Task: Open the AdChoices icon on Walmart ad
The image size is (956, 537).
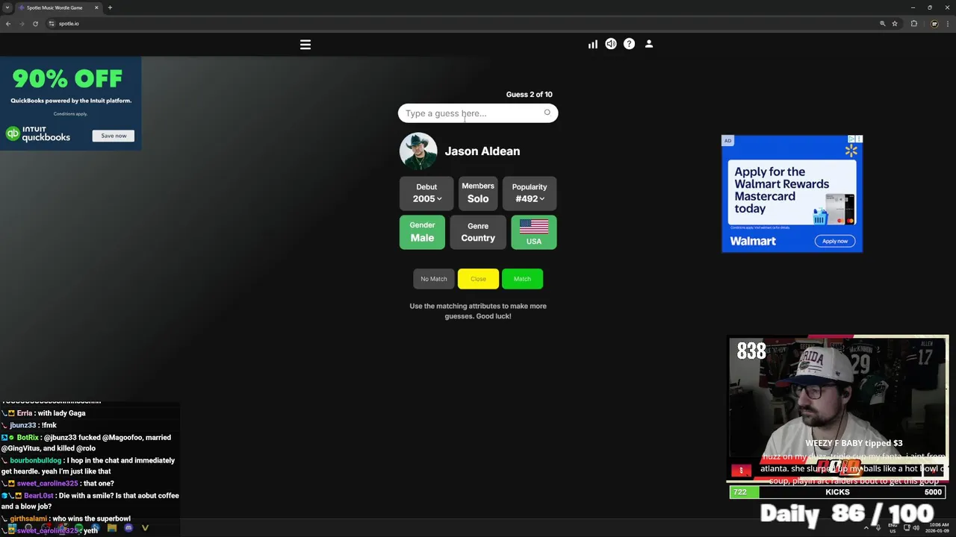Action: 851,139
